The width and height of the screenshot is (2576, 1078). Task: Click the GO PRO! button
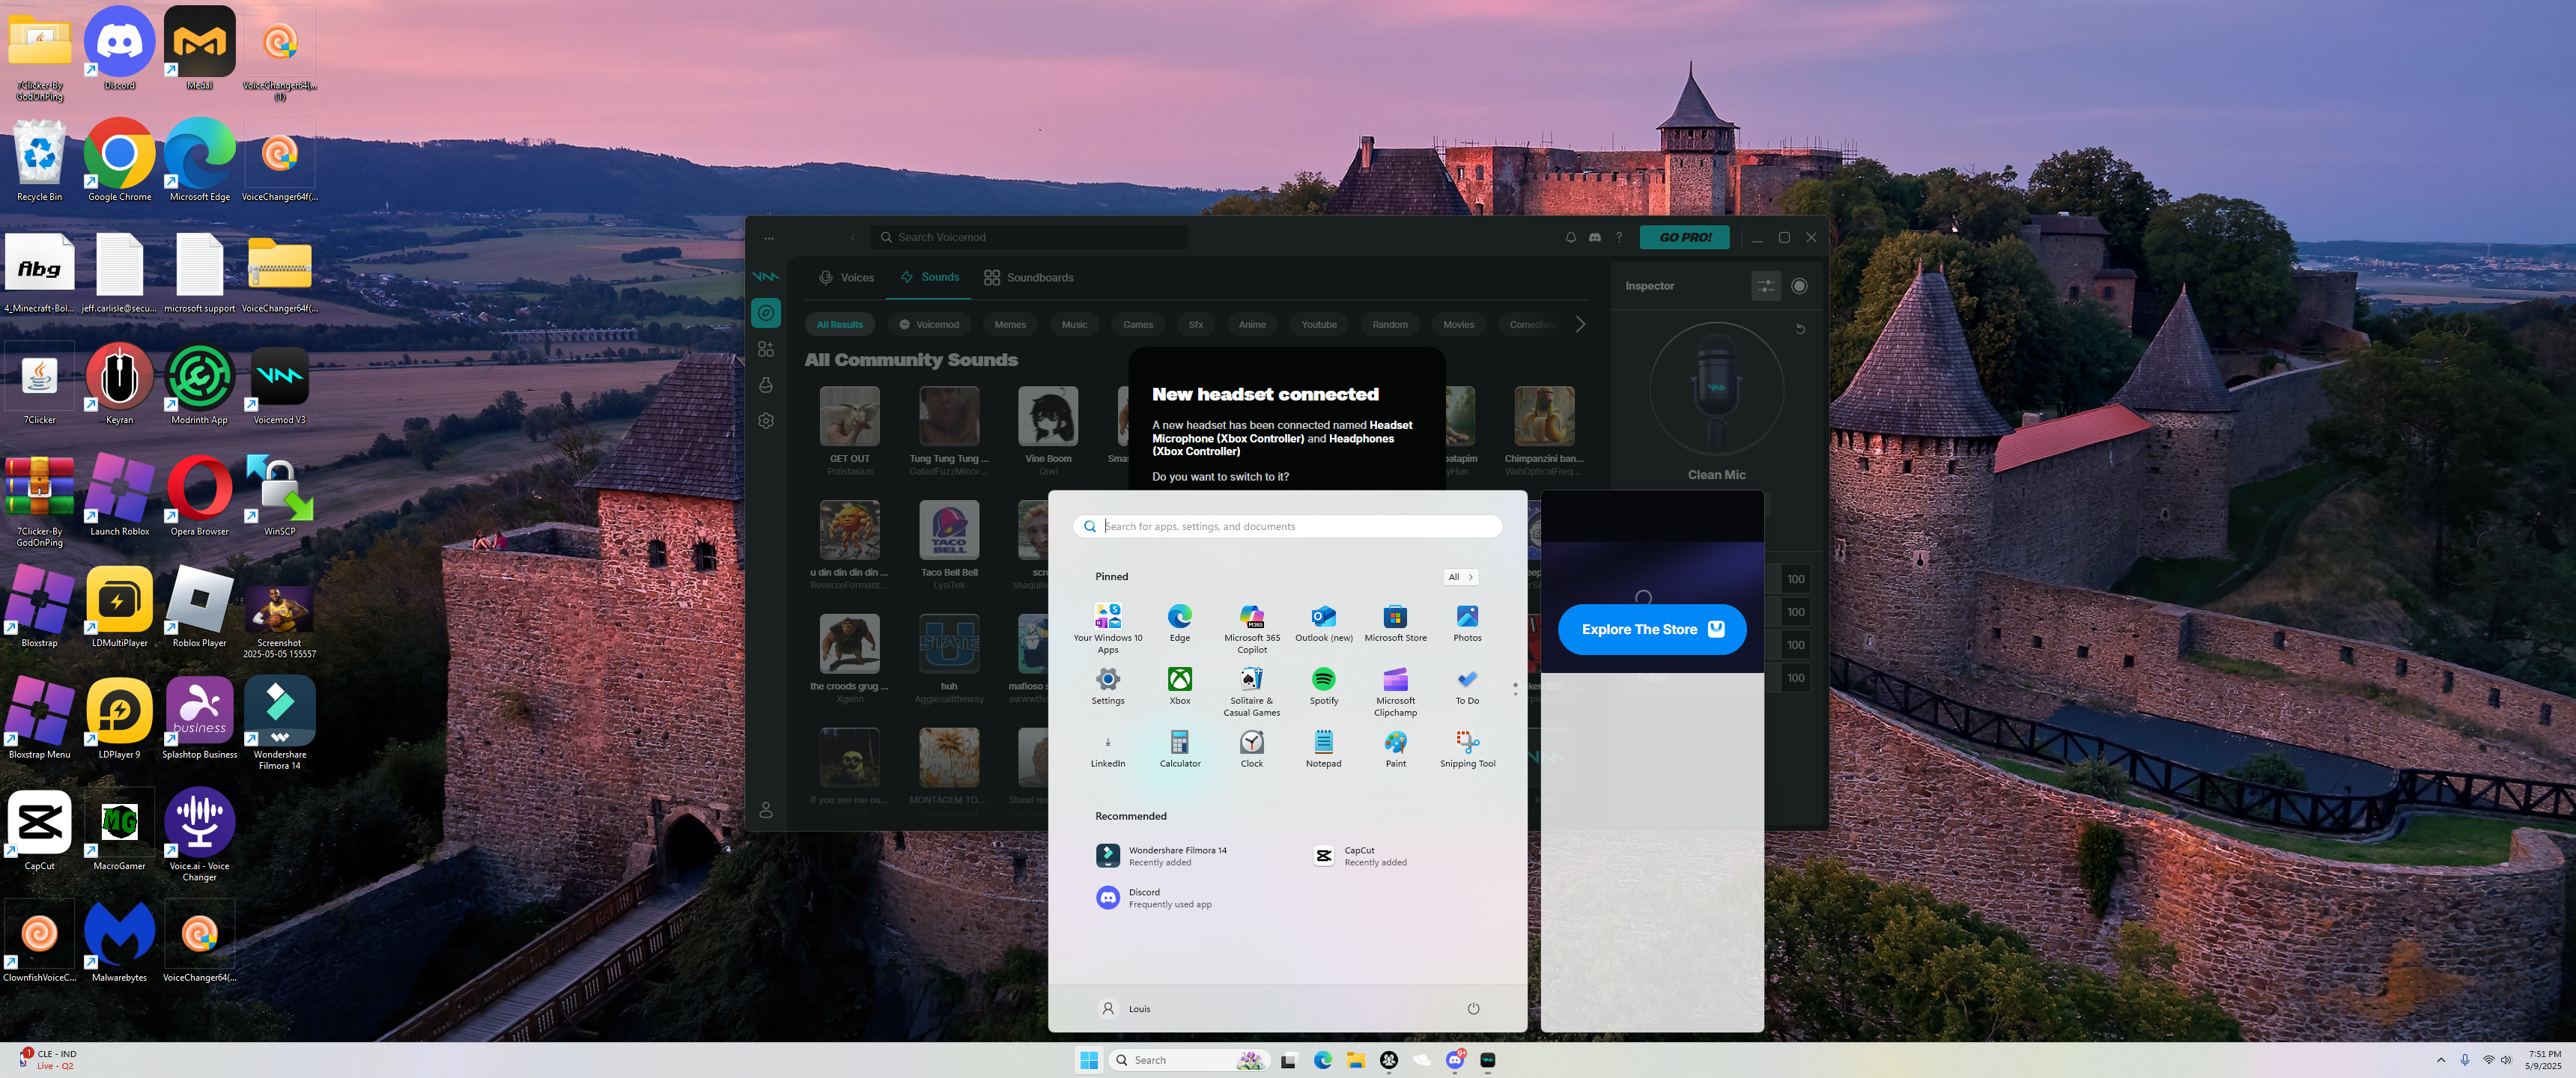pos(1684,237)
